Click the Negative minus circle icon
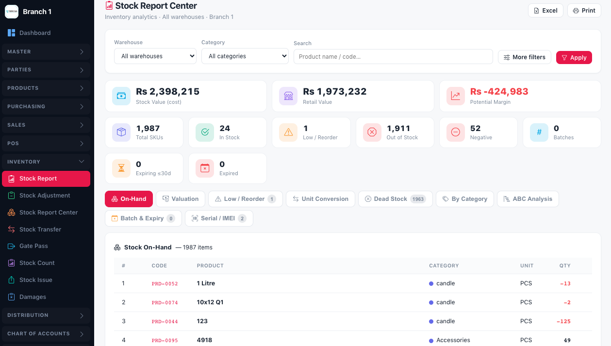This screenshot has width=611, height=346. tap(456, 132)
